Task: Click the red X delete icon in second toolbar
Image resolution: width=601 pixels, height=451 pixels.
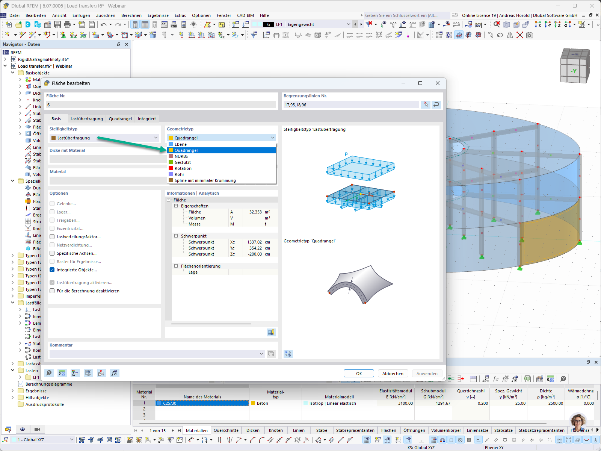Action: (x=520, y=35)
